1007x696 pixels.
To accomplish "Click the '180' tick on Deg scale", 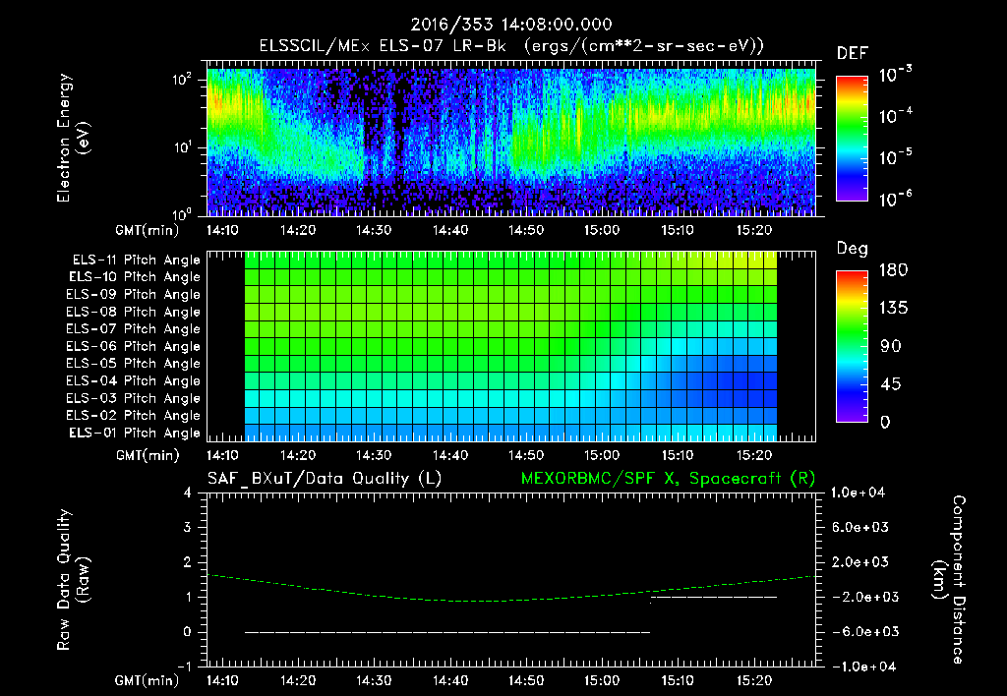I will click(893, 270).
